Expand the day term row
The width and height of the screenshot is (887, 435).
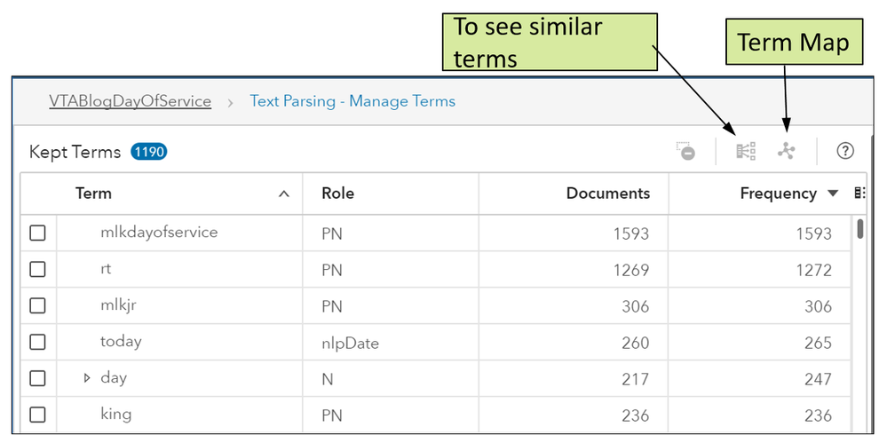pos(87,378)
